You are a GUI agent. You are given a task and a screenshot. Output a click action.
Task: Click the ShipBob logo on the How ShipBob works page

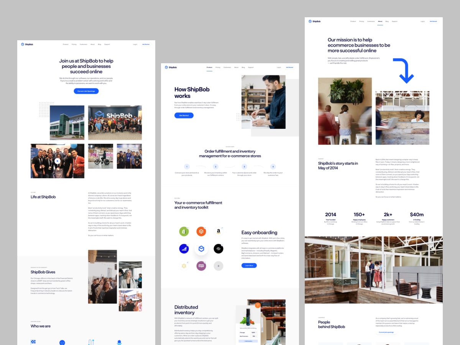pos(171,67)
